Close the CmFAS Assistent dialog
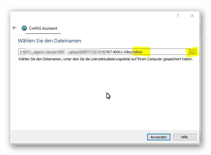The height and width of the screenshot is (155, 211). tap(192, 16)
